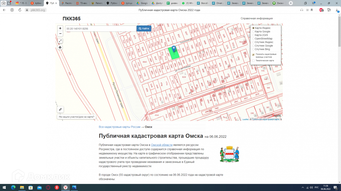
Task: Toggle fullscreen map view
Action: 60,41
